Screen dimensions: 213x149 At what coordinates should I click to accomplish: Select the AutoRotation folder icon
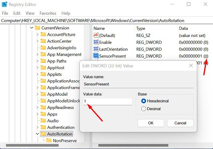43,134
